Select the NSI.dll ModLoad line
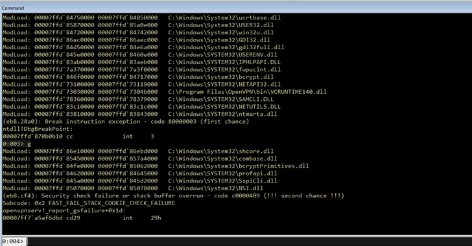 click(x=133, y=188)
